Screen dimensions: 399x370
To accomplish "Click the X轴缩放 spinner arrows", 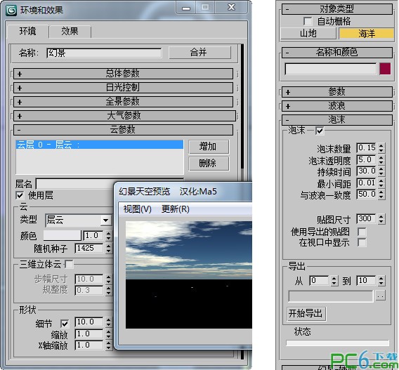I will click(109, 345).
